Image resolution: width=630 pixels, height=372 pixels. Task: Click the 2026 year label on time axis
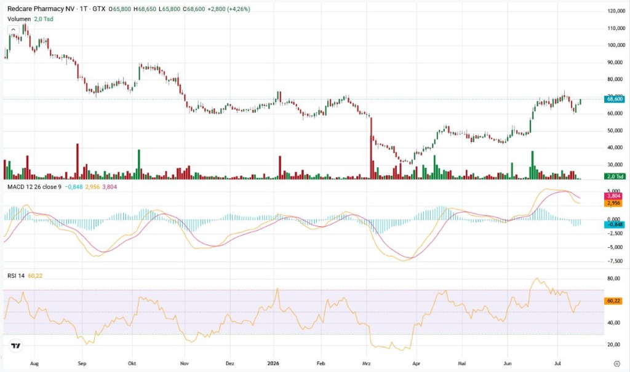(x=273, y=363)
